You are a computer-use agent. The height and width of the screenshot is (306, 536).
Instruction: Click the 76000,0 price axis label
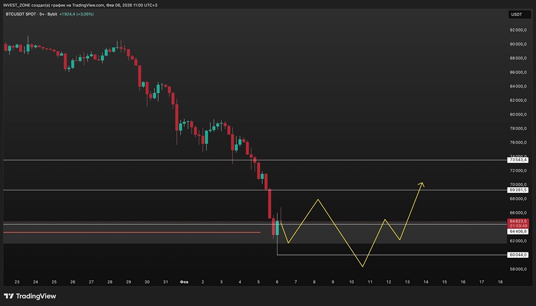click(518, 142)
